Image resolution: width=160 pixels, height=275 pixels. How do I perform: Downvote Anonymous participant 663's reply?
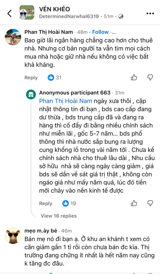click(x=150, y=203)
